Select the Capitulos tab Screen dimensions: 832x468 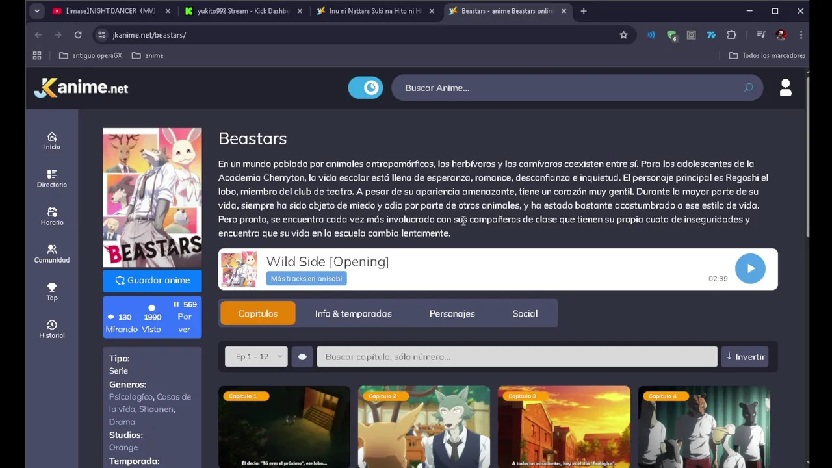pos(257,313)
